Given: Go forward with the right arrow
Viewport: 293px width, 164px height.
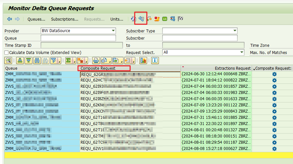Looking at the screenshot, I should pos(17,19).
